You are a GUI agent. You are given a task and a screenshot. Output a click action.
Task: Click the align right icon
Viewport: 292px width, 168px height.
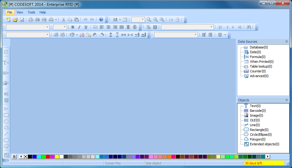(115, 27)
